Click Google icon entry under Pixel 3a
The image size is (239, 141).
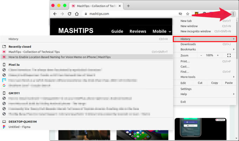[4, 85]
